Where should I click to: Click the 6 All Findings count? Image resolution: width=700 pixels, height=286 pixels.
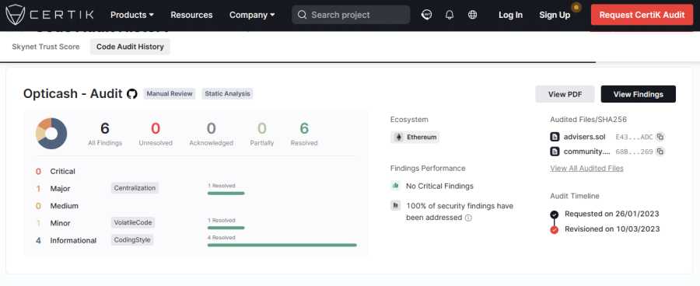pos(105,128)
